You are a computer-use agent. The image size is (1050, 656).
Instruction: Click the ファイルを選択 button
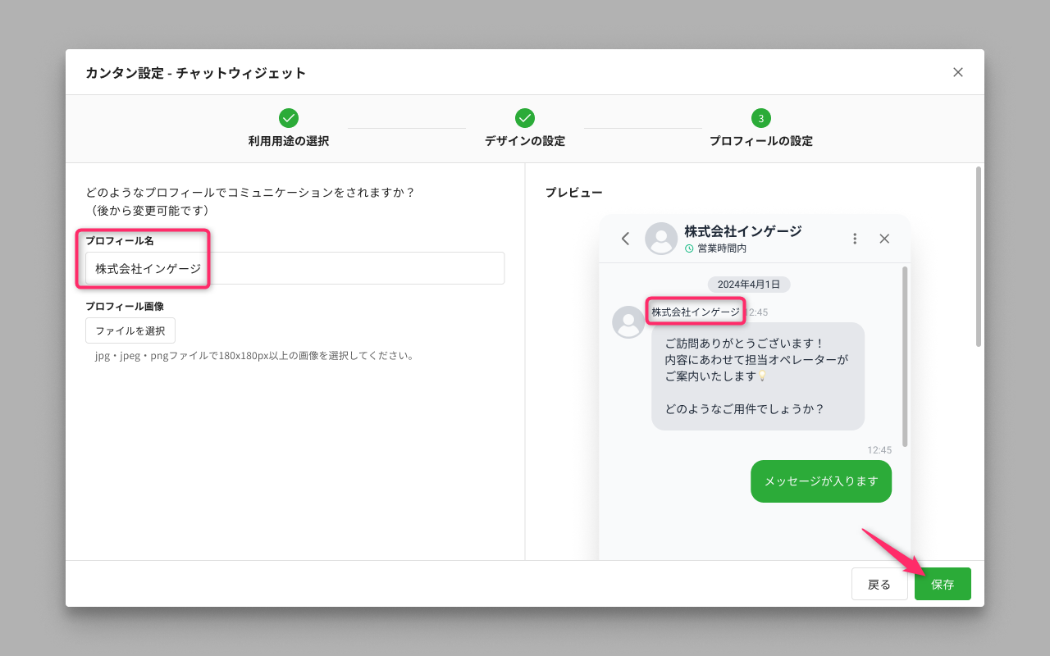tap(130, 330)
